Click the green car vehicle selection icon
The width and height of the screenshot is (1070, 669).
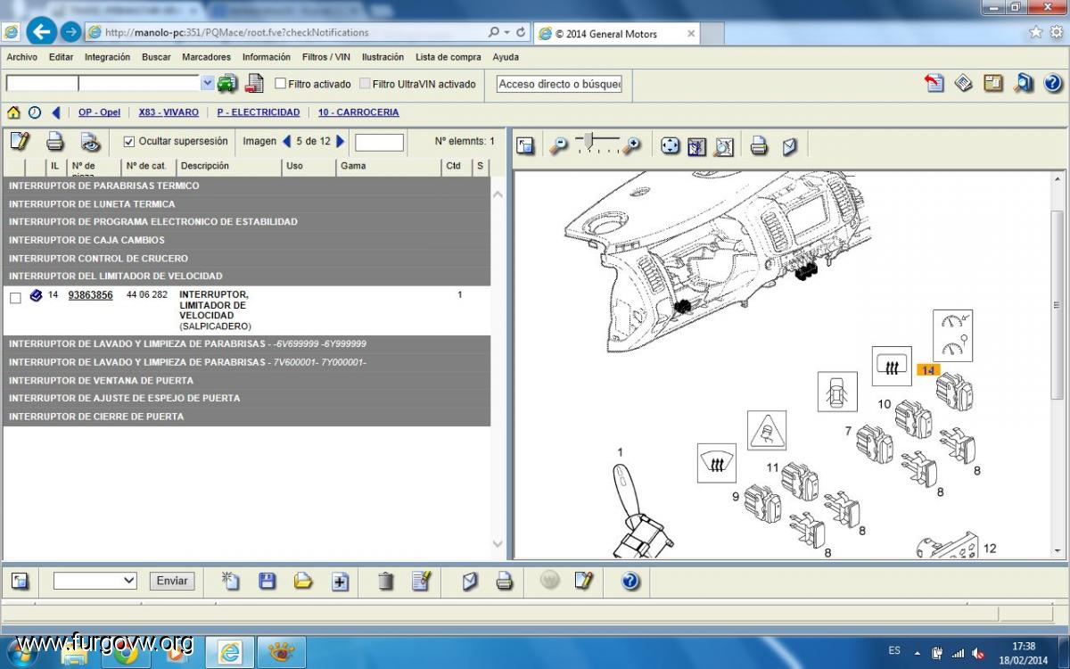pos(227,84)
